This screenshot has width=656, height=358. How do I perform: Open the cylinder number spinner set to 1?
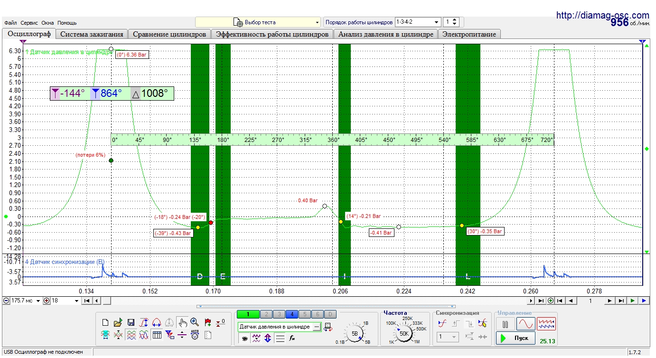click(x=451, y=22)
